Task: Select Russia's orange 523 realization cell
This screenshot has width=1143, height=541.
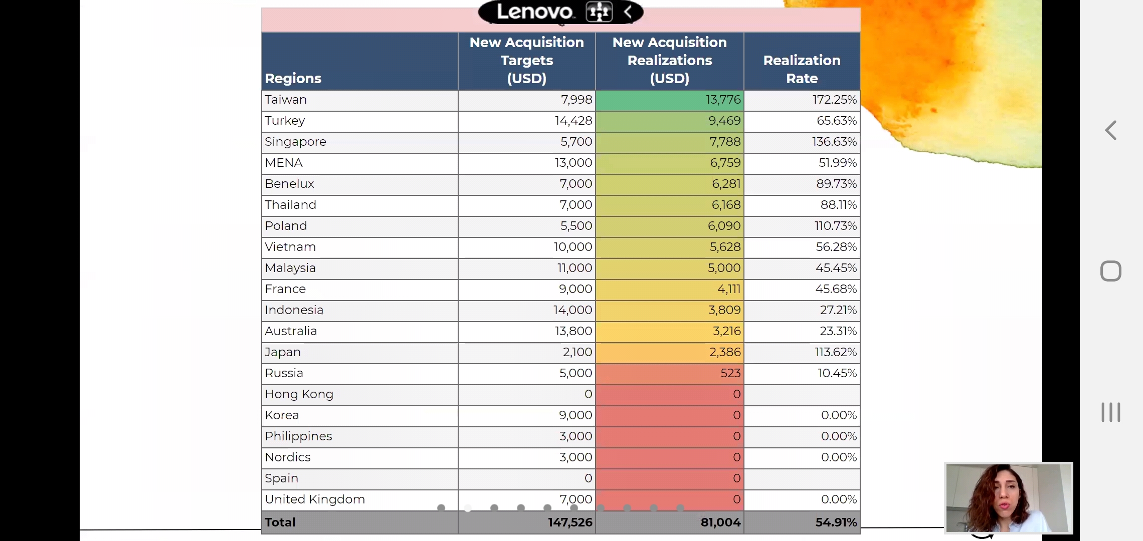Action: [669, 373]
